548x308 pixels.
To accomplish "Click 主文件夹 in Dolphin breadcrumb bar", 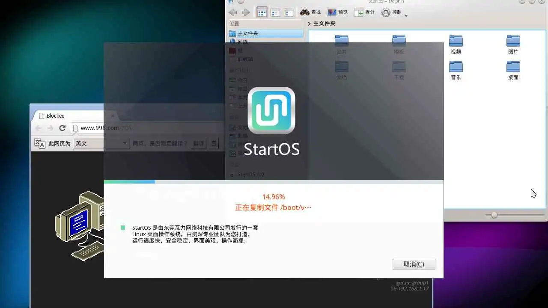I will tap(324, 24).
